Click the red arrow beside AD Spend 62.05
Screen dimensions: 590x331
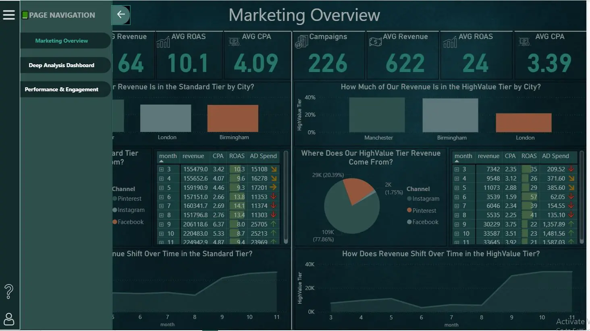point(571,197)
